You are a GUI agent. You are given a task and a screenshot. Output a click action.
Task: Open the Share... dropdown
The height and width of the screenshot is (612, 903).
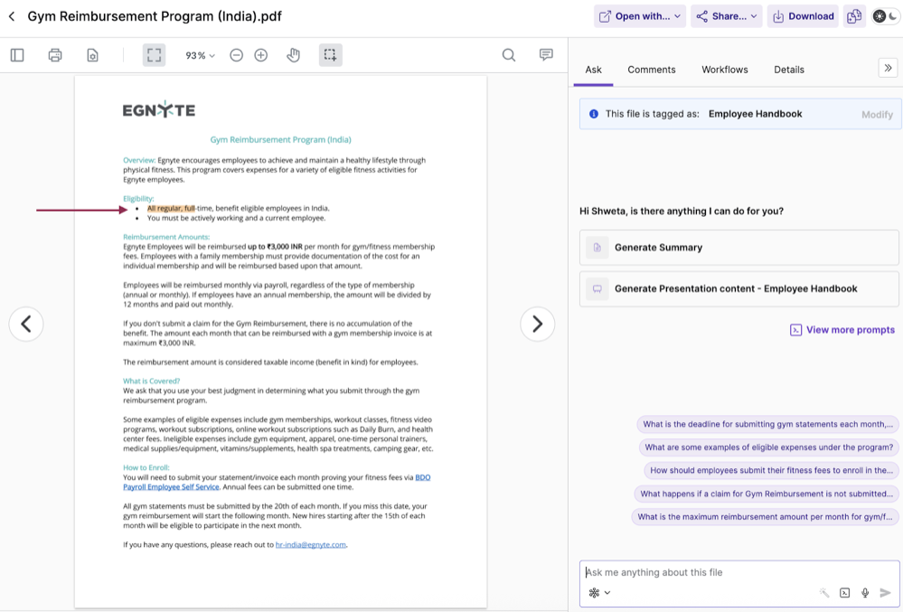click(x=728, y=15)
